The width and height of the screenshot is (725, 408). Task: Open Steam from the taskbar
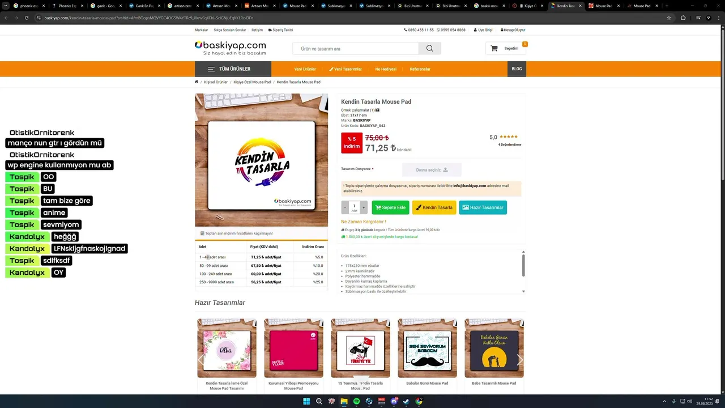coord(406,401)
